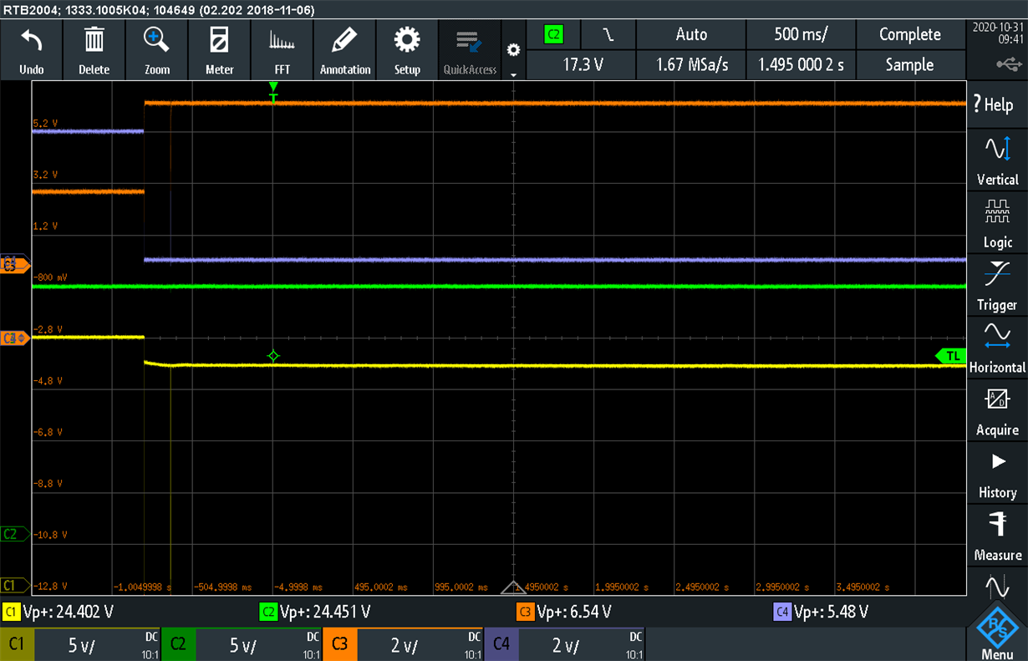Image resolution: width=1028 pixels, height=661 pixels.
Task: Click the Complete acquisition status
Action: tap(910, 34)
